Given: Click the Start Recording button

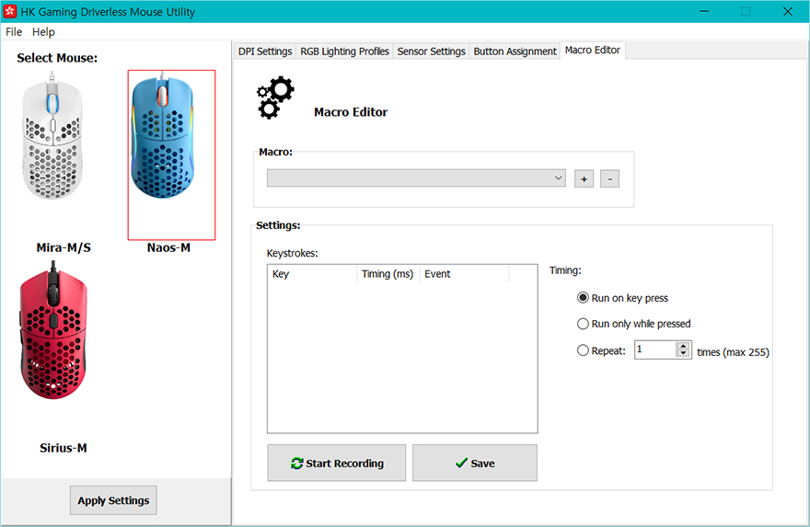Looking at the screenshot, I should click(337, 463).
